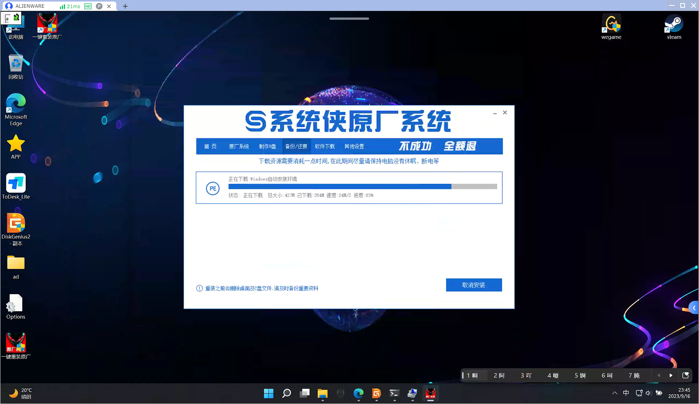Minimize the 系统侠 installer window
This screenshot has height=404, width=699.
495,113
